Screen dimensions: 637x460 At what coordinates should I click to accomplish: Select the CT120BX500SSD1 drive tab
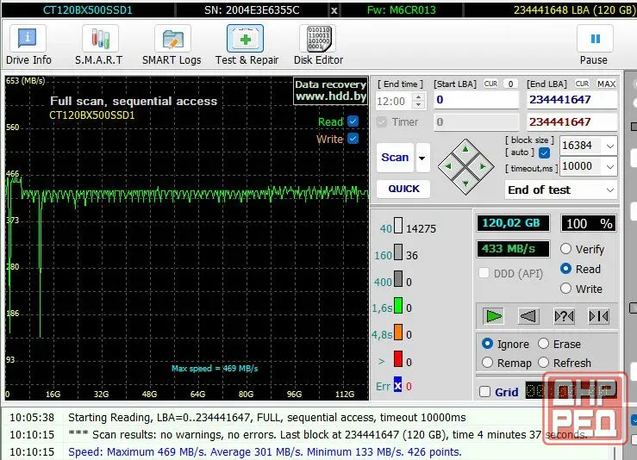(x=88, y=10)
